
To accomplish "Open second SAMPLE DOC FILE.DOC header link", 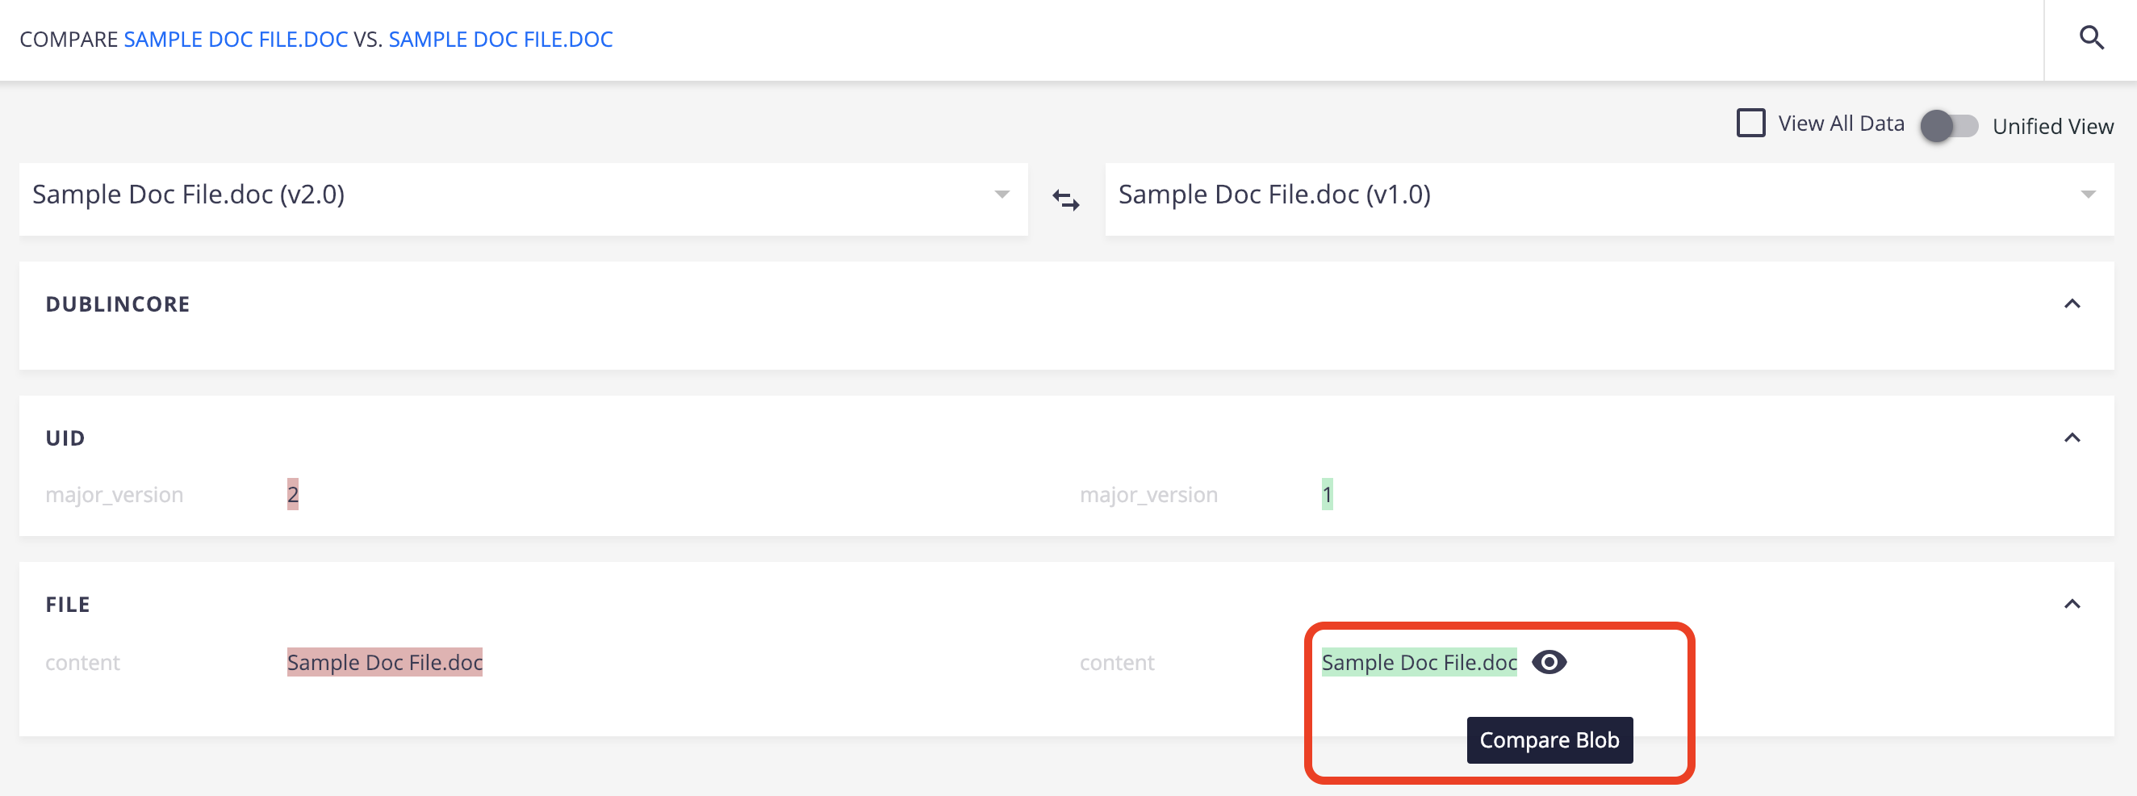I will pyautogui.click(x=500, y=39).
